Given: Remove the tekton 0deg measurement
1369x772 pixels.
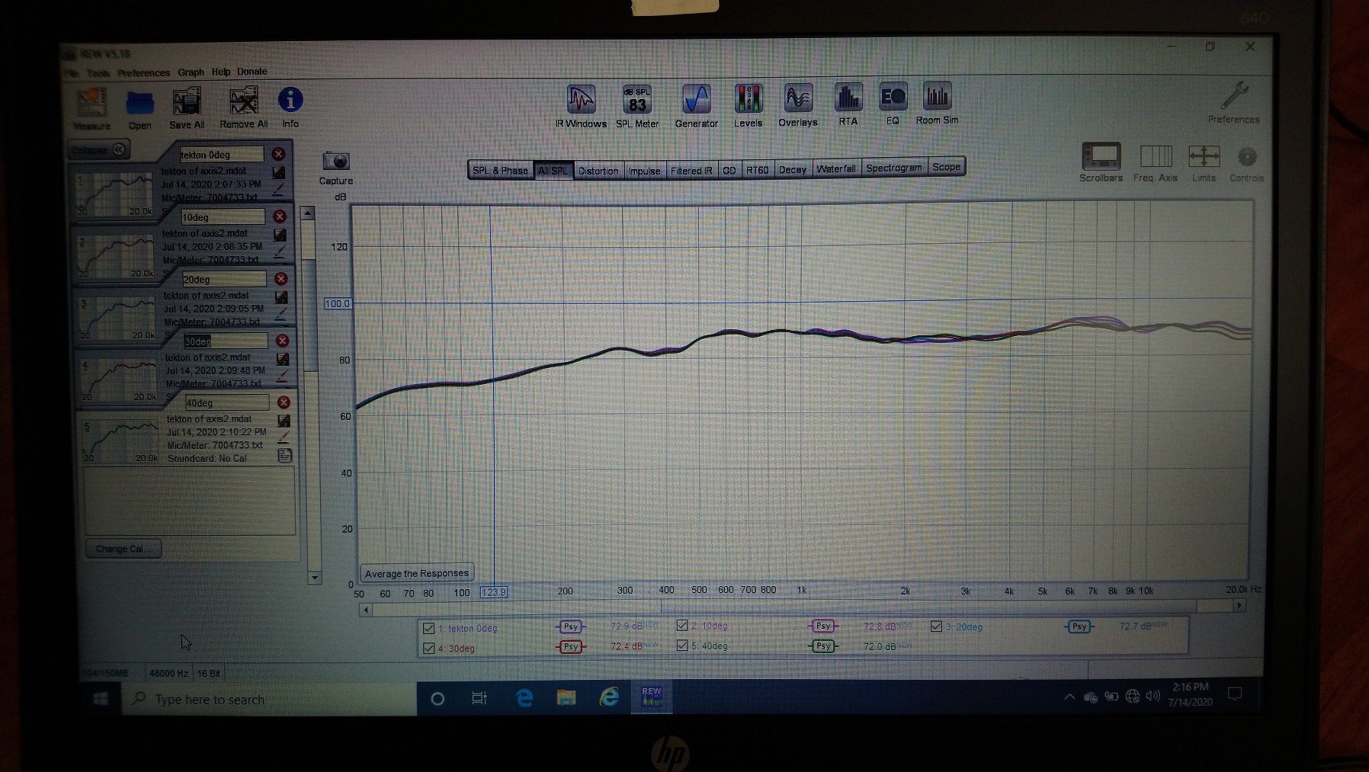Looking at the screenshot, I should point(278,154).
